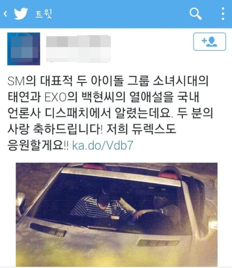Open the ka.do/Vdb7 link

click(103, 146)
